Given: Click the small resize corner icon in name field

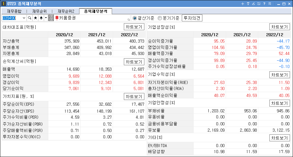Looking at the screenshot, I should pyautogui.click(x=129, y=20).
